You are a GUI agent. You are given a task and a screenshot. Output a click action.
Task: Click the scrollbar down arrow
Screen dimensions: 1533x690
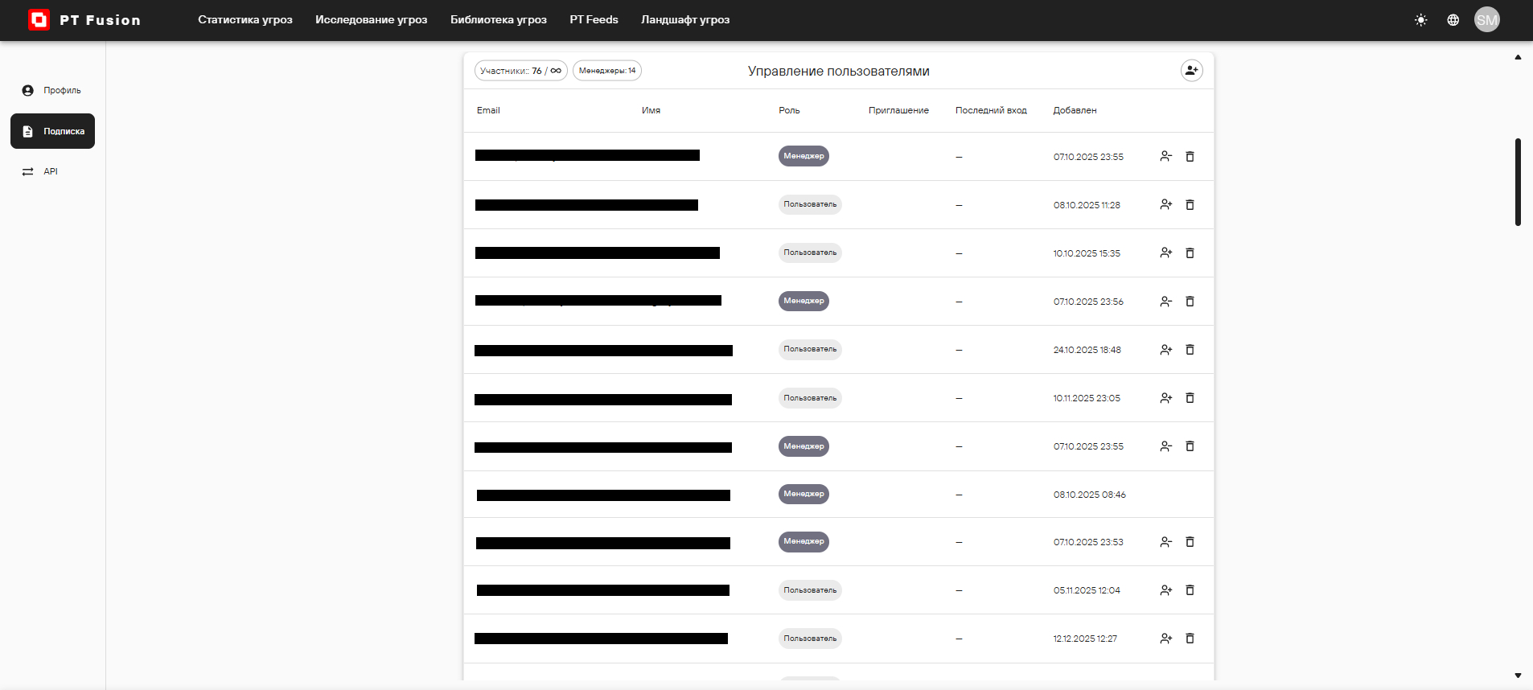(1518, 676)
